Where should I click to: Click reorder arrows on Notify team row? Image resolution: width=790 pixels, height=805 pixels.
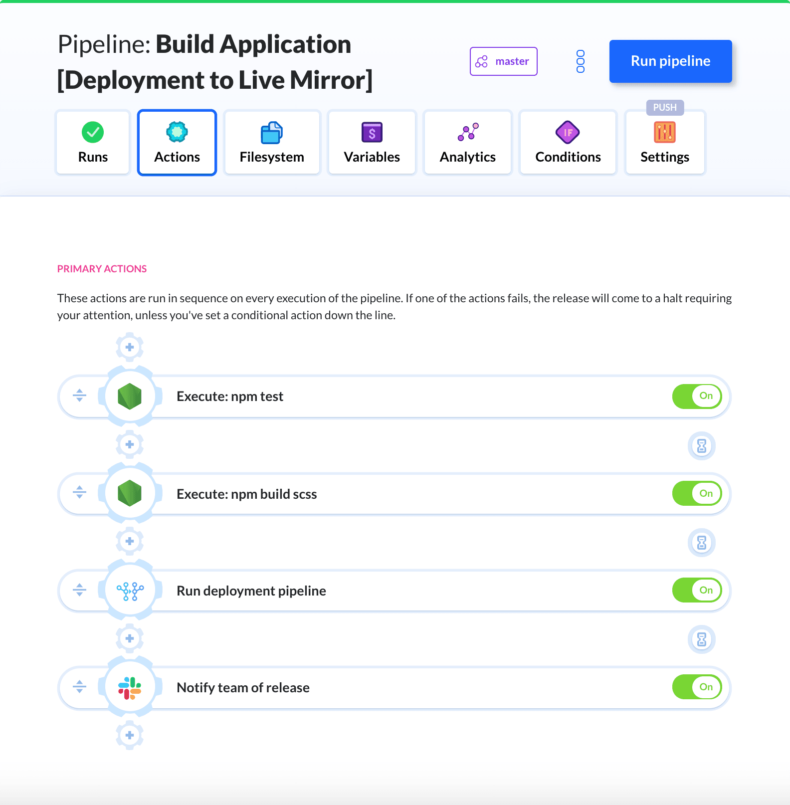pos(79,687)
